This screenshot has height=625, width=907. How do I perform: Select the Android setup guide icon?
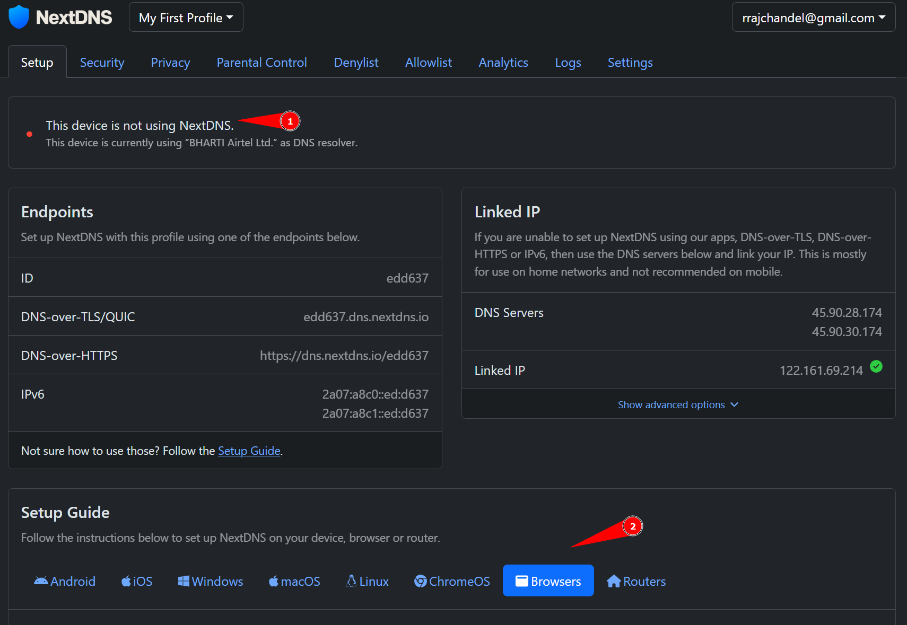pyautogui.click(x=41, y=581)
